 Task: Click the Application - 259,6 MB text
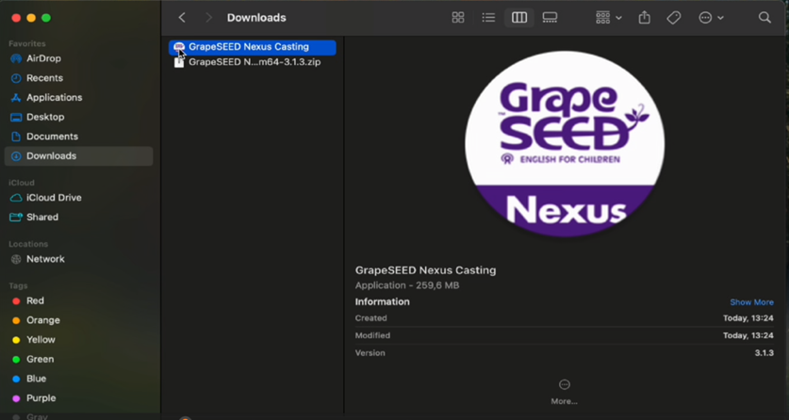click(407, 286)
